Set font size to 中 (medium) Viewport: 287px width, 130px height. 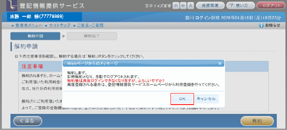[183, 6]
